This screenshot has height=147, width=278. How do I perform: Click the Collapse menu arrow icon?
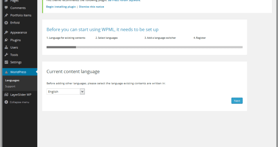coord(6,102)
